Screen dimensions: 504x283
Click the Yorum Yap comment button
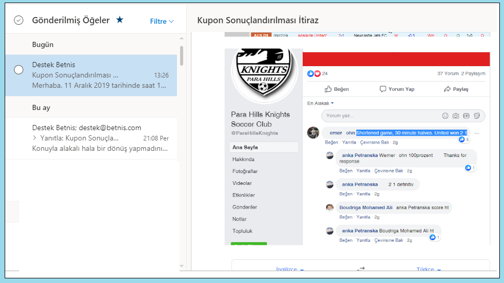(397, 89)
